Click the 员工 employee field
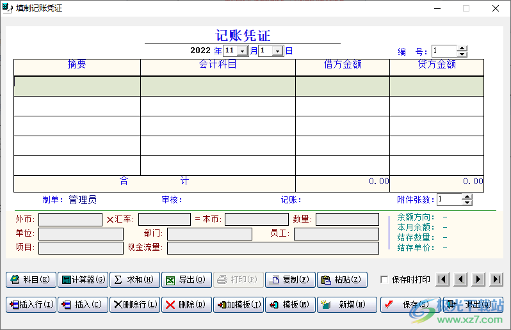 coord(336,234)
